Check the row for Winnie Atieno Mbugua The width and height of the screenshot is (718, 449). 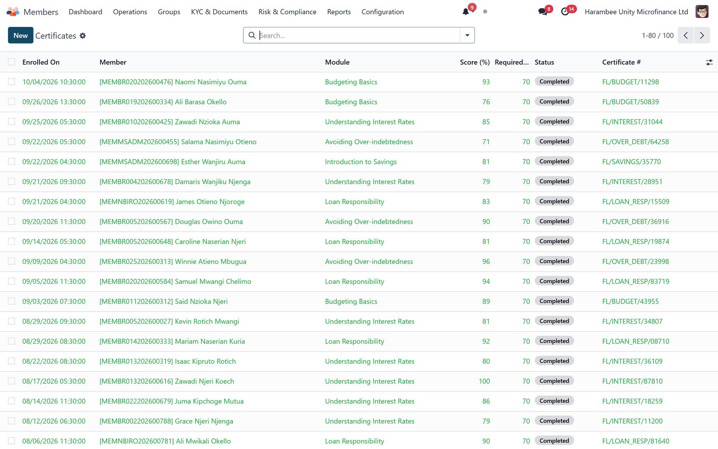tap(12, 261)
